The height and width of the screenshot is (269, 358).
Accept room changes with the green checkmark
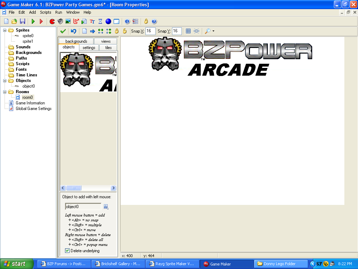click(x=63, y=31)
